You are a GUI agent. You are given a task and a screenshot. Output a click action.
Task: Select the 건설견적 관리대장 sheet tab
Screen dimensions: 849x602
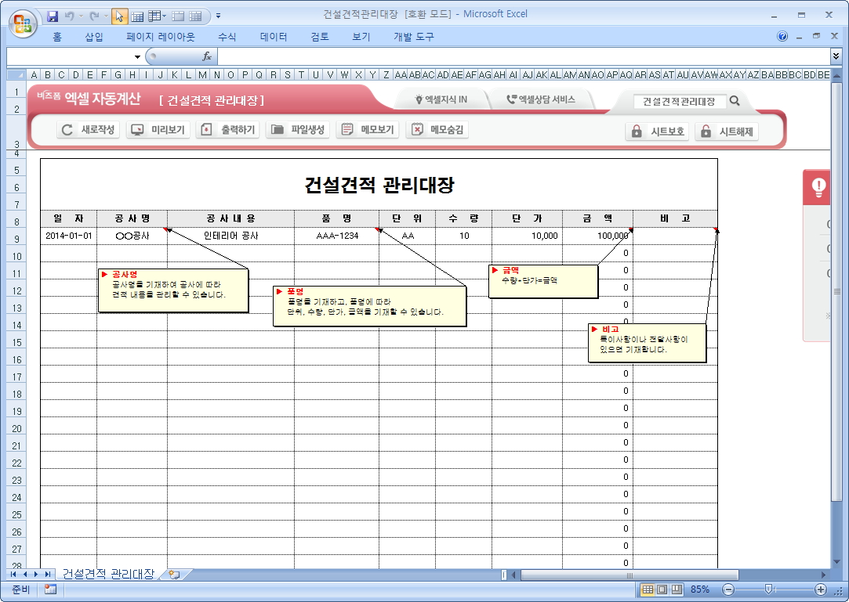(x=108, y=574)
